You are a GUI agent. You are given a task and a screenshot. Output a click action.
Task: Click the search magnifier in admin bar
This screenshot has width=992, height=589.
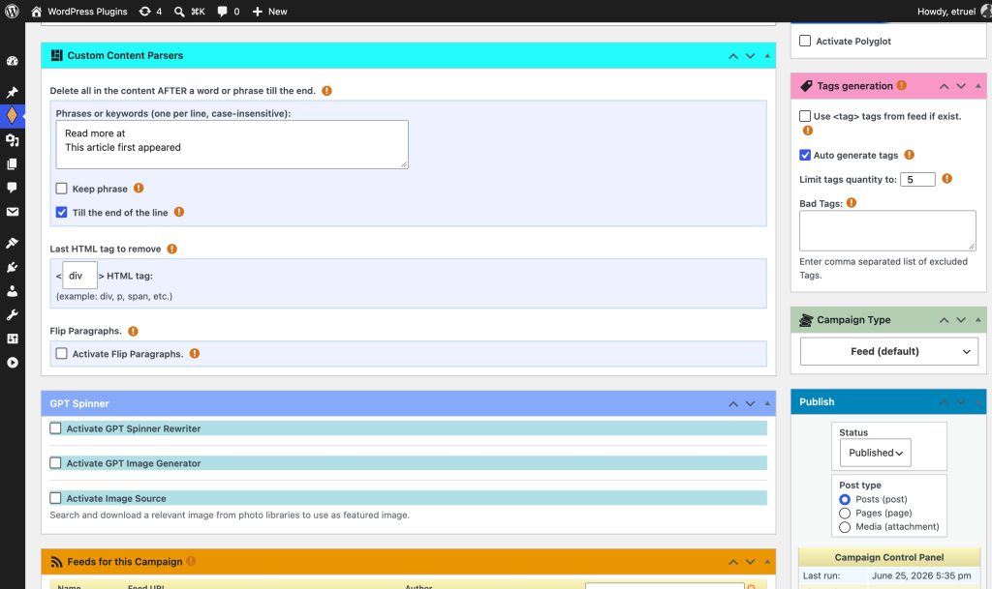coord(179,12)
